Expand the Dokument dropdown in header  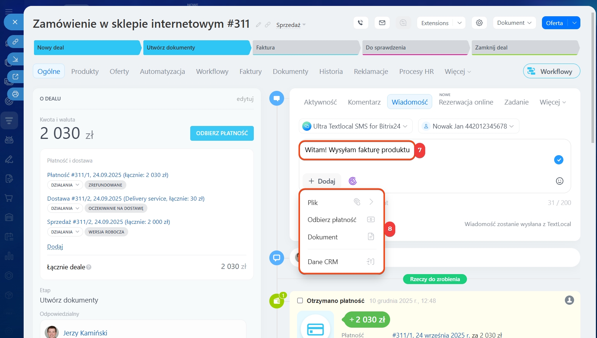pyautogui.click(x=514, y=23)
